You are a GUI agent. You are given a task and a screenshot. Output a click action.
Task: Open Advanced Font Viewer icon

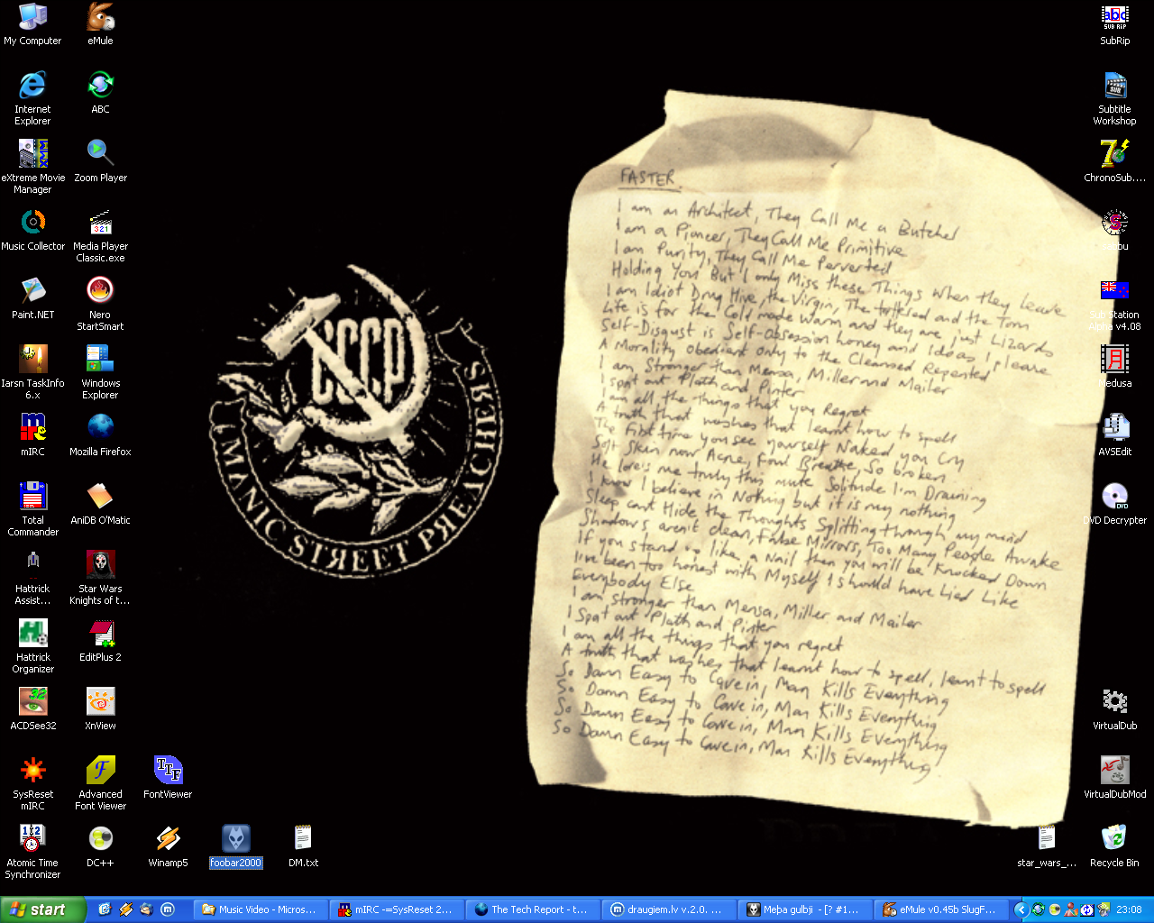[x=100, y=783]
